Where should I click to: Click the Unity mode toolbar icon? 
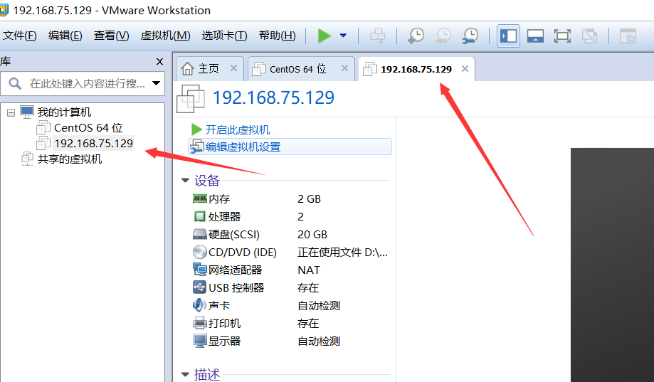[x=589, y=36]
